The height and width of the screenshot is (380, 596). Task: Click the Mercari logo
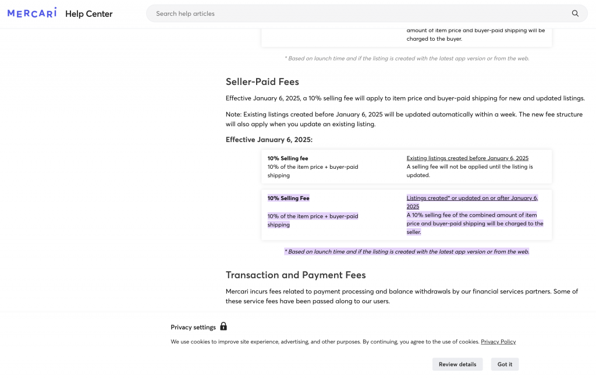(x=32, y=13)
